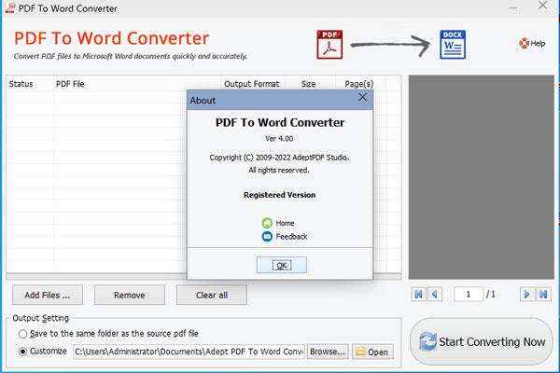Click the red PDF file icon
Image resolution: width=560 pixels, height=373 pixels.
coord(329,45)
